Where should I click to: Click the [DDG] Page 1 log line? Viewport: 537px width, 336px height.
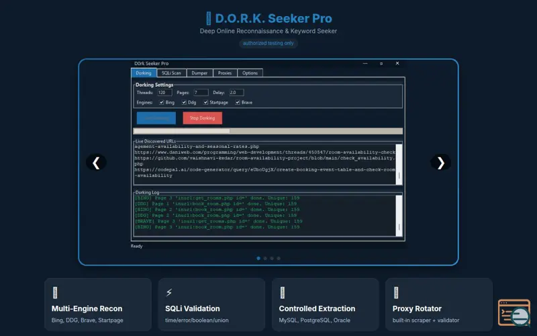[215, 204]
